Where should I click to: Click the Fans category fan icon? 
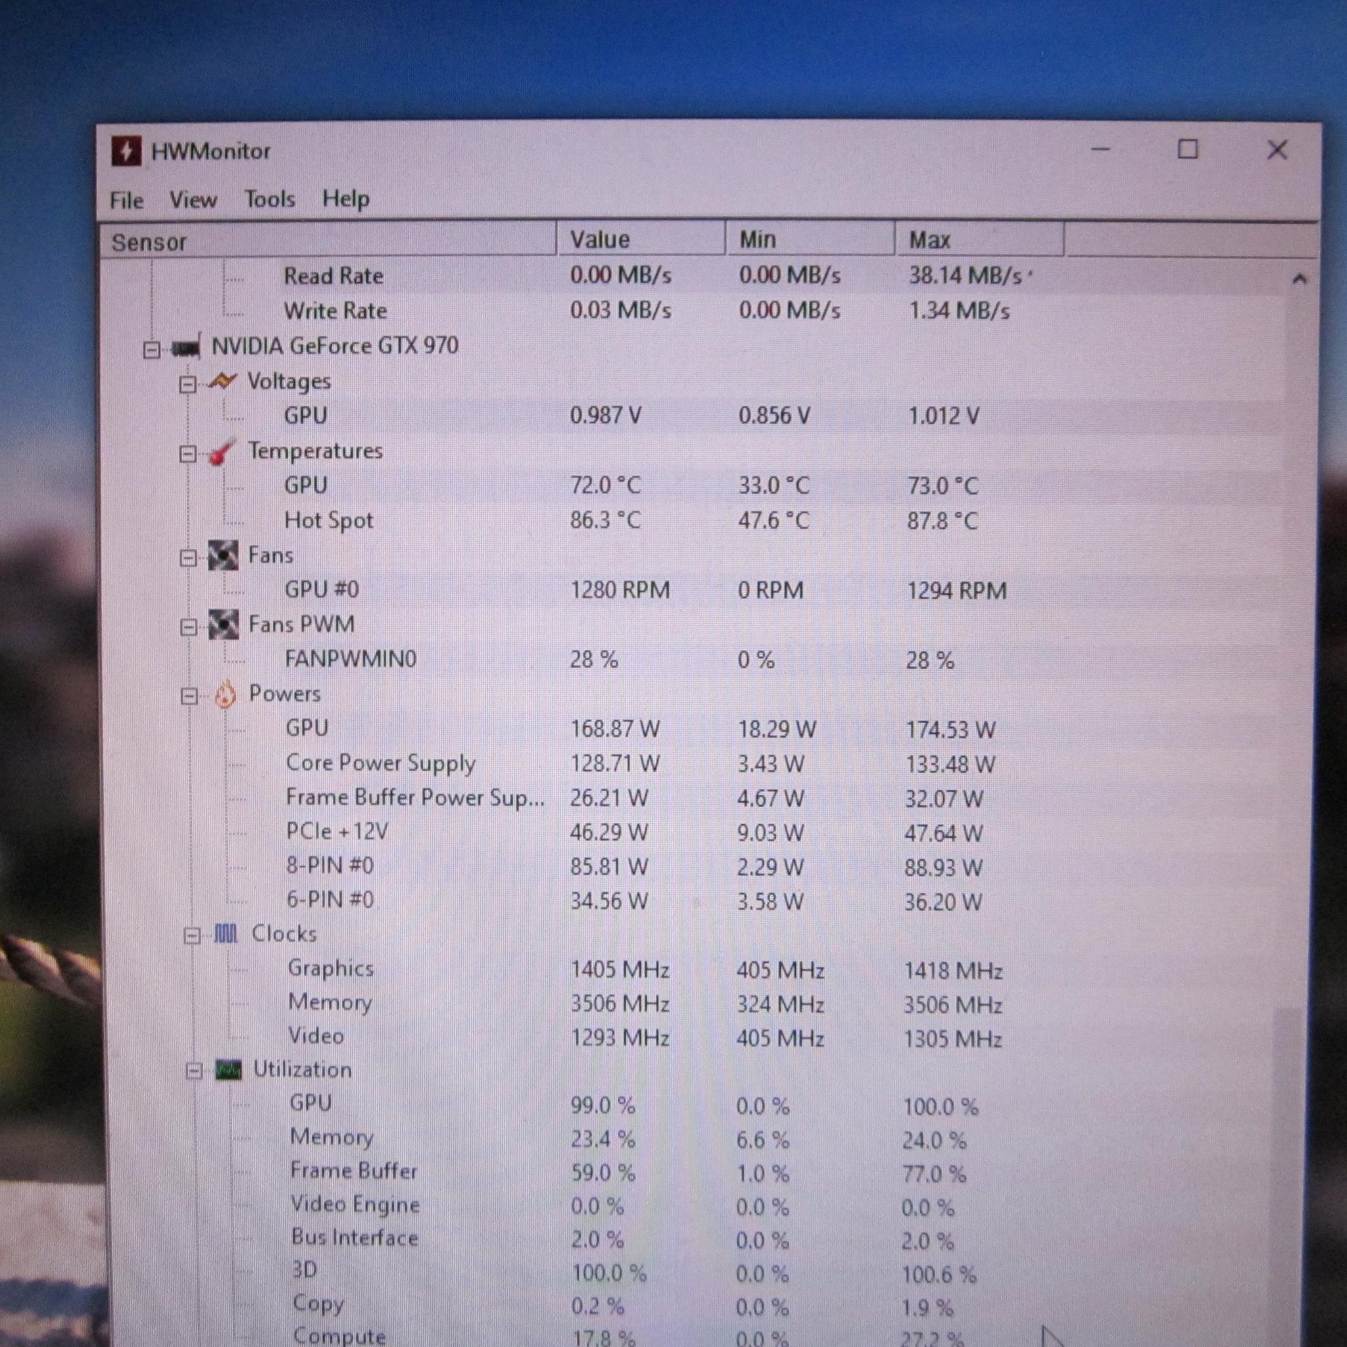pos(223,556)
